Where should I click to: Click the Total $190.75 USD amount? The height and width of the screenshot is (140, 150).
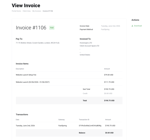(x=109, y=100)
